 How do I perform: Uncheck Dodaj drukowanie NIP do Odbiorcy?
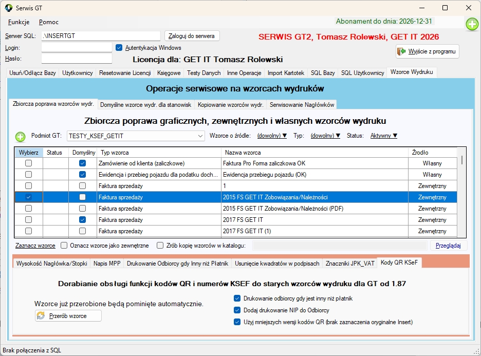point(237,310)
